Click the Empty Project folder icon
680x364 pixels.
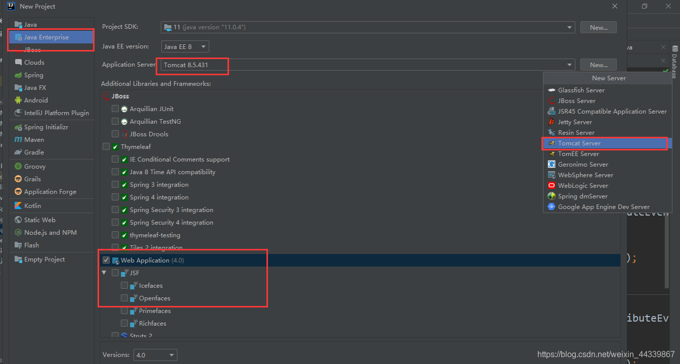pos(19,259)
